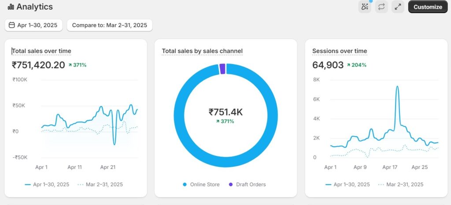Open the Sessions over time report
451x205 pixels.
coord(340,51)
